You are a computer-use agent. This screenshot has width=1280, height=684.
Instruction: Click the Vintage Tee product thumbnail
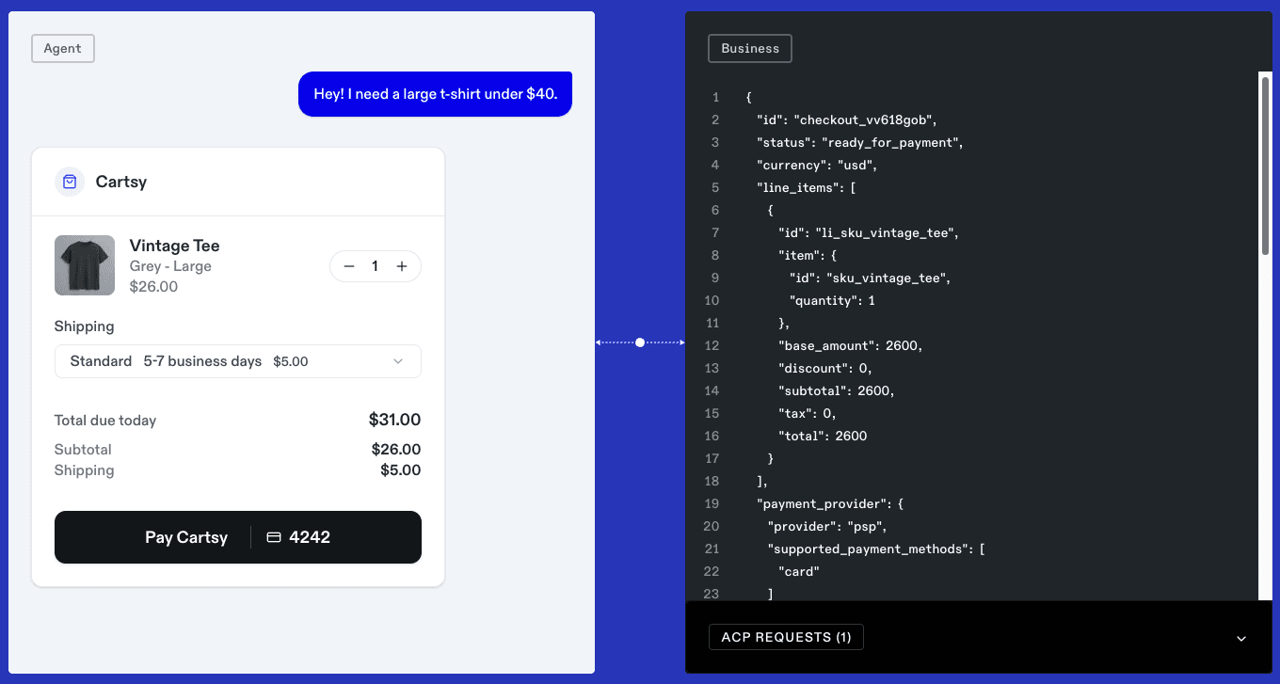click(85, 265)
